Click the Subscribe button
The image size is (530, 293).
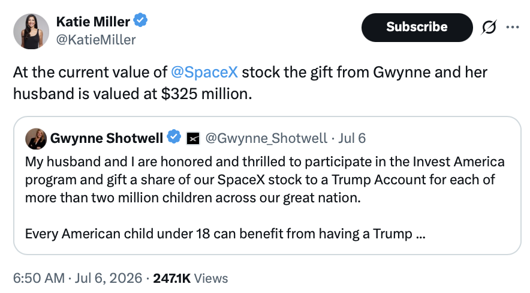point(417,28)
